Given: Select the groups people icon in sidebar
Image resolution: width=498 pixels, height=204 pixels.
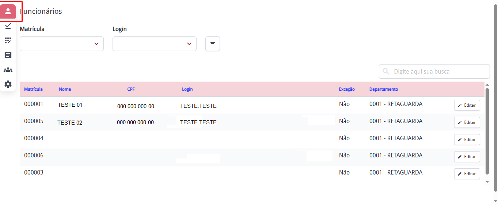Looking at the screenshot, I should click(x=8, y=70).
